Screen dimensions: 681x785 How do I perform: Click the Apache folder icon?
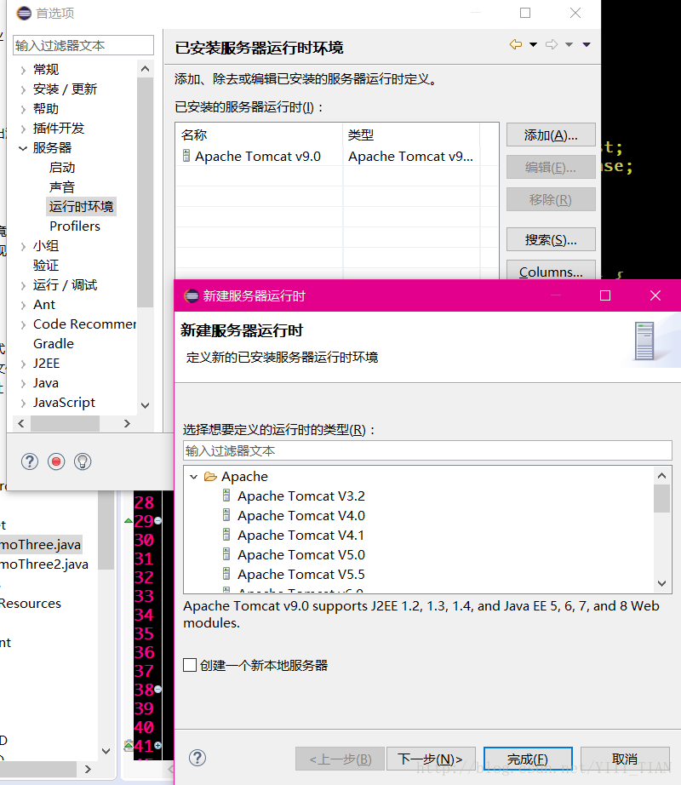pos(210,477)
